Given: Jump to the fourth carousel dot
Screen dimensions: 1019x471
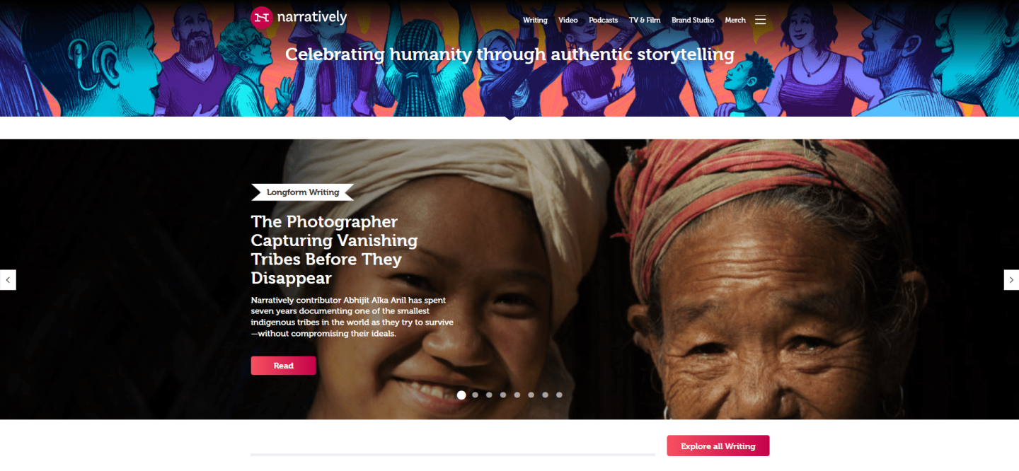Looking at the screenshot, I should click(503, 395).
